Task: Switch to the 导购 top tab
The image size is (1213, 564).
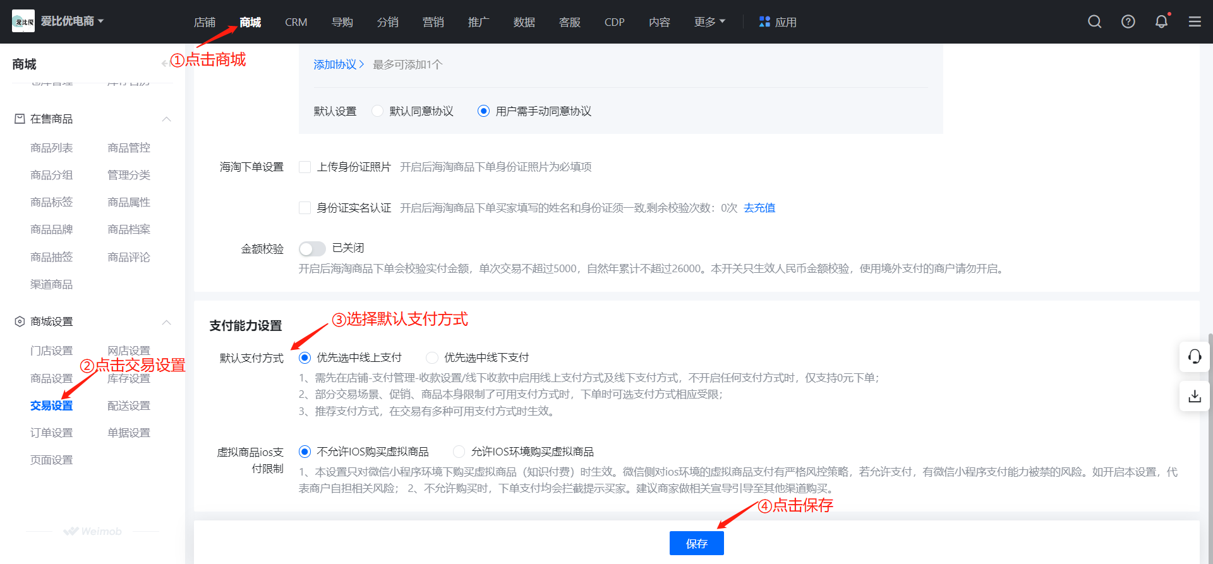Action: coord(342,22)
